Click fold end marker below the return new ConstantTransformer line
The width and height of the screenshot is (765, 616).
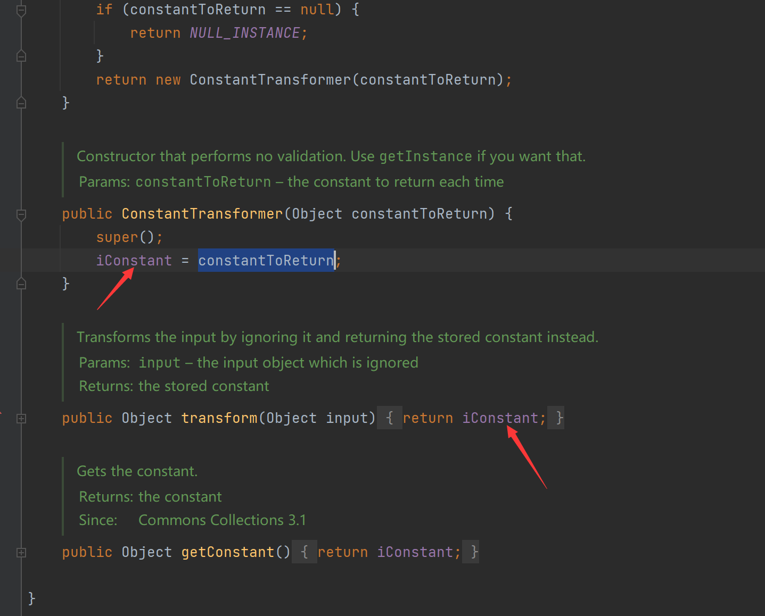coord(21,103)
